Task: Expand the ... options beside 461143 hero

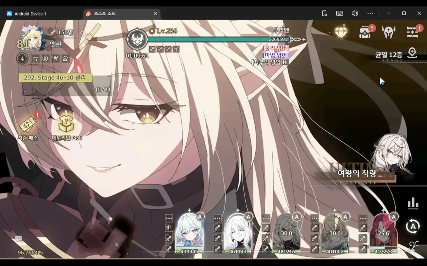Action: pyautogui.click(x=217, y=218)
